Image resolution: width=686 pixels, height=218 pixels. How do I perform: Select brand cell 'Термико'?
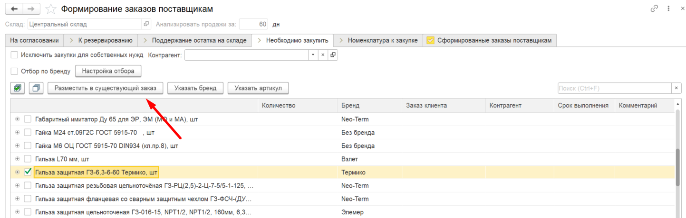370,173
